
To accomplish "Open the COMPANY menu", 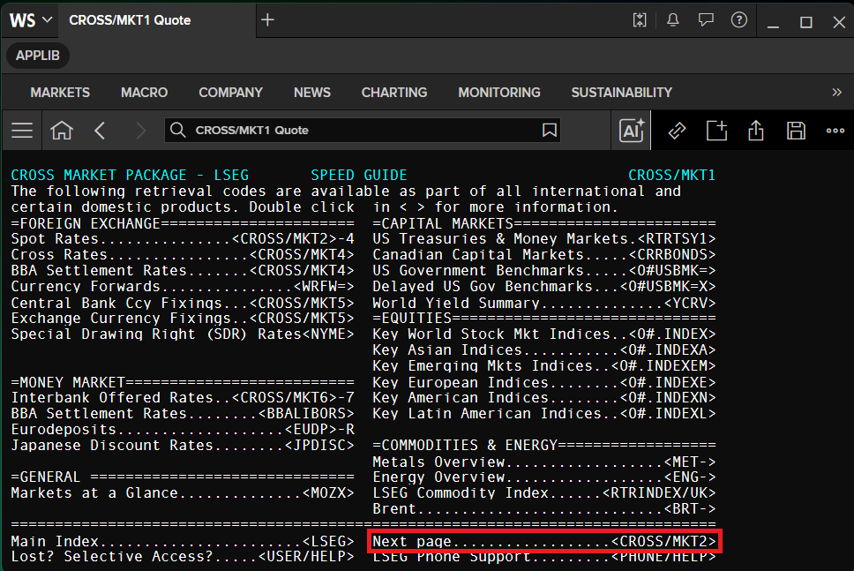I will pos(230,92).
